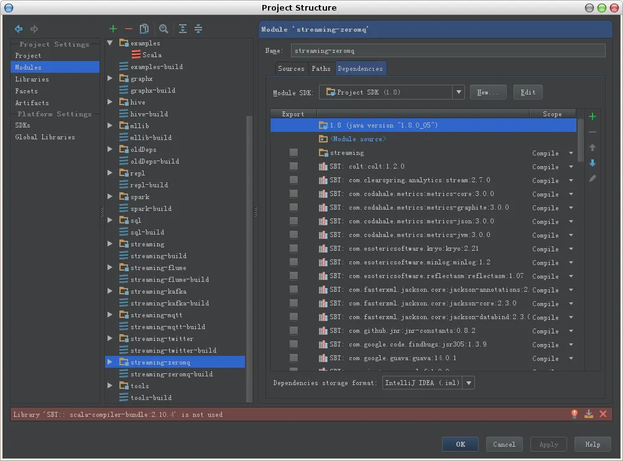This screenshot has height=461, width=623.
Task: Expand all modules in the tree
Action: pos(182,29)
